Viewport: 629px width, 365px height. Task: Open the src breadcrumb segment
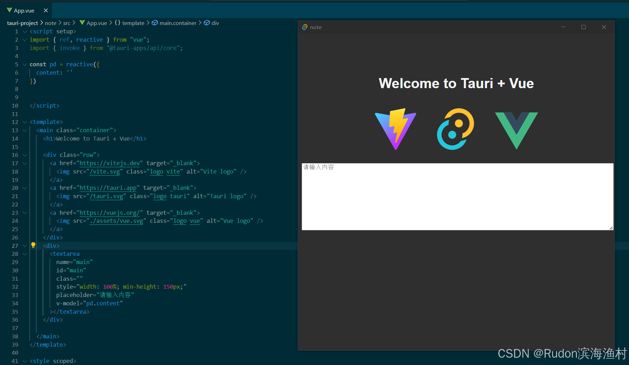67,23
